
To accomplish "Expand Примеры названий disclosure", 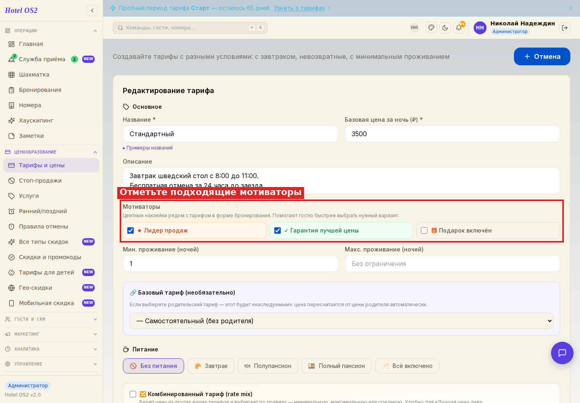I will pyautogui.click(x=148, y=148).
